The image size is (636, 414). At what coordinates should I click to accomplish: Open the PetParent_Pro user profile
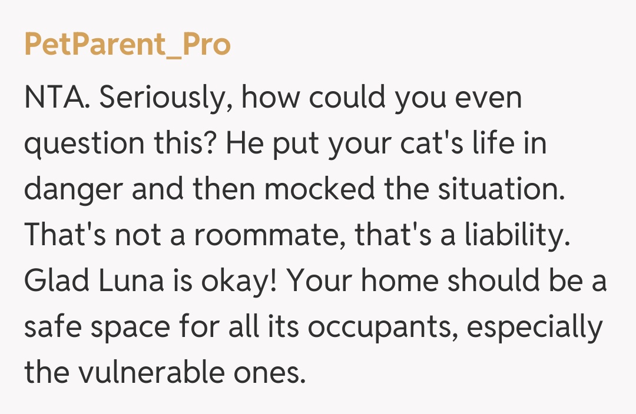[x=127, y=45]
